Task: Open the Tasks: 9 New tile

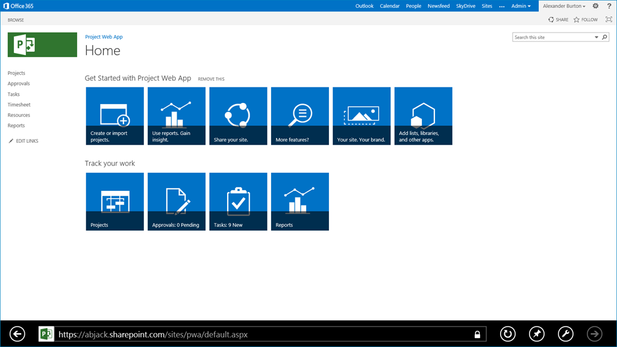Action: tap(239, 201)
